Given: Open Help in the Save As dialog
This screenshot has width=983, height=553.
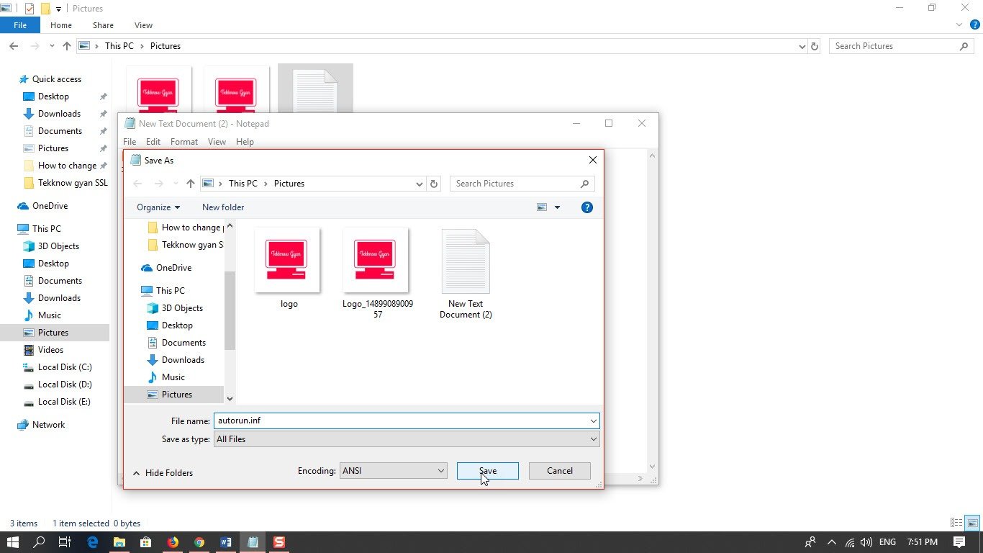Looking at the screenshot, I should 586,207.
